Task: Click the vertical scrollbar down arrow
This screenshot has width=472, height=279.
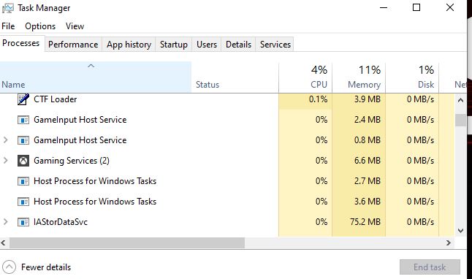Action: [460, 231]
